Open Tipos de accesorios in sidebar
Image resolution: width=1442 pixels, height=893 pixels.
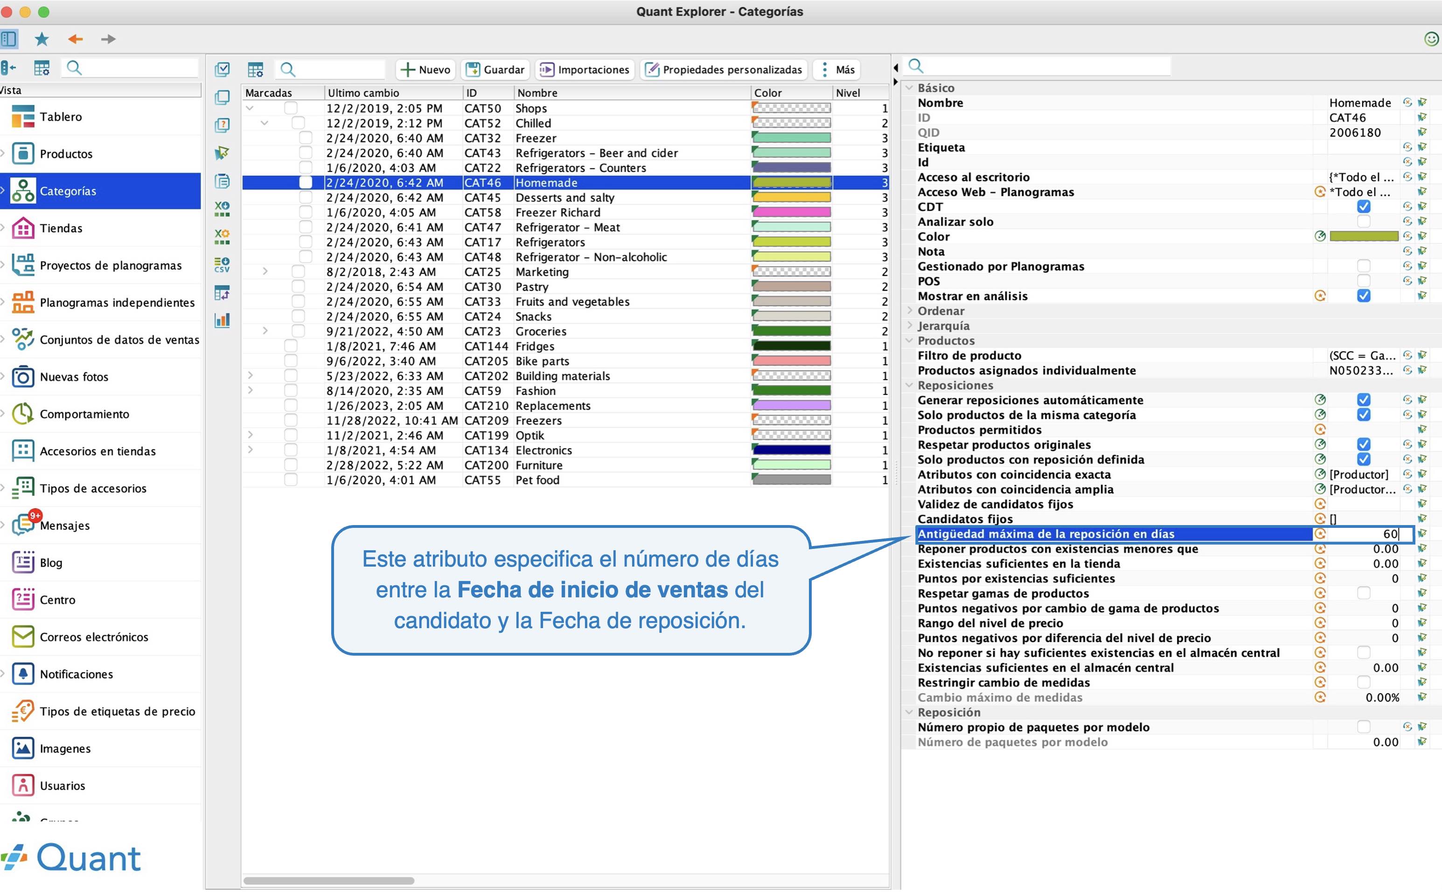pos(100,488)
